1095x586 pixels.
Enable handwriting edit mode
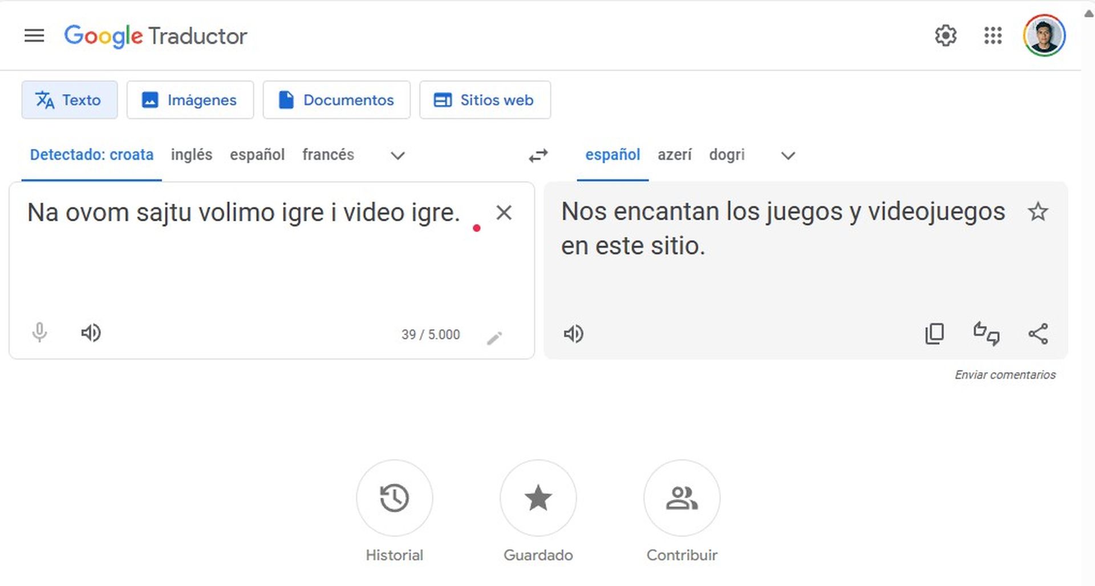[494, 337]
